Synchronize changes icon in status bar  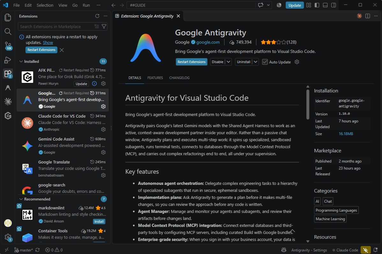click(x=38, y=250)
